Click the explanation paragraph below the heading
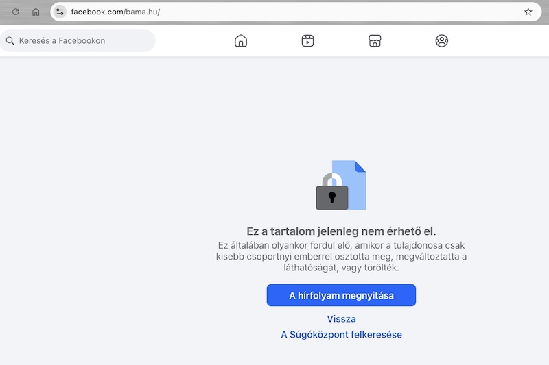Screen dimensions: 549x365 click(341, 257)
